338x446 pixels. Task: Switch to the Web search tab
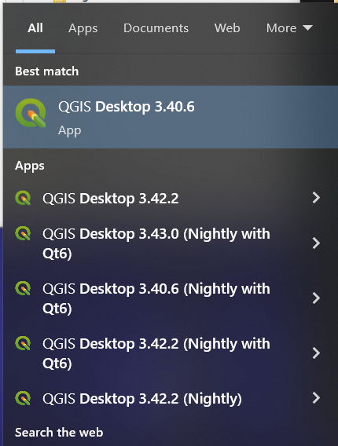point(227,28)
